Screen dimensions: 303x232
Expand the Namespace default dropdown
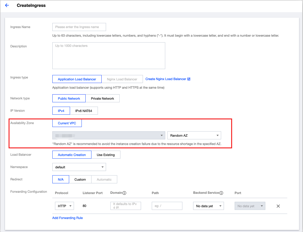[x=79, y=167]
